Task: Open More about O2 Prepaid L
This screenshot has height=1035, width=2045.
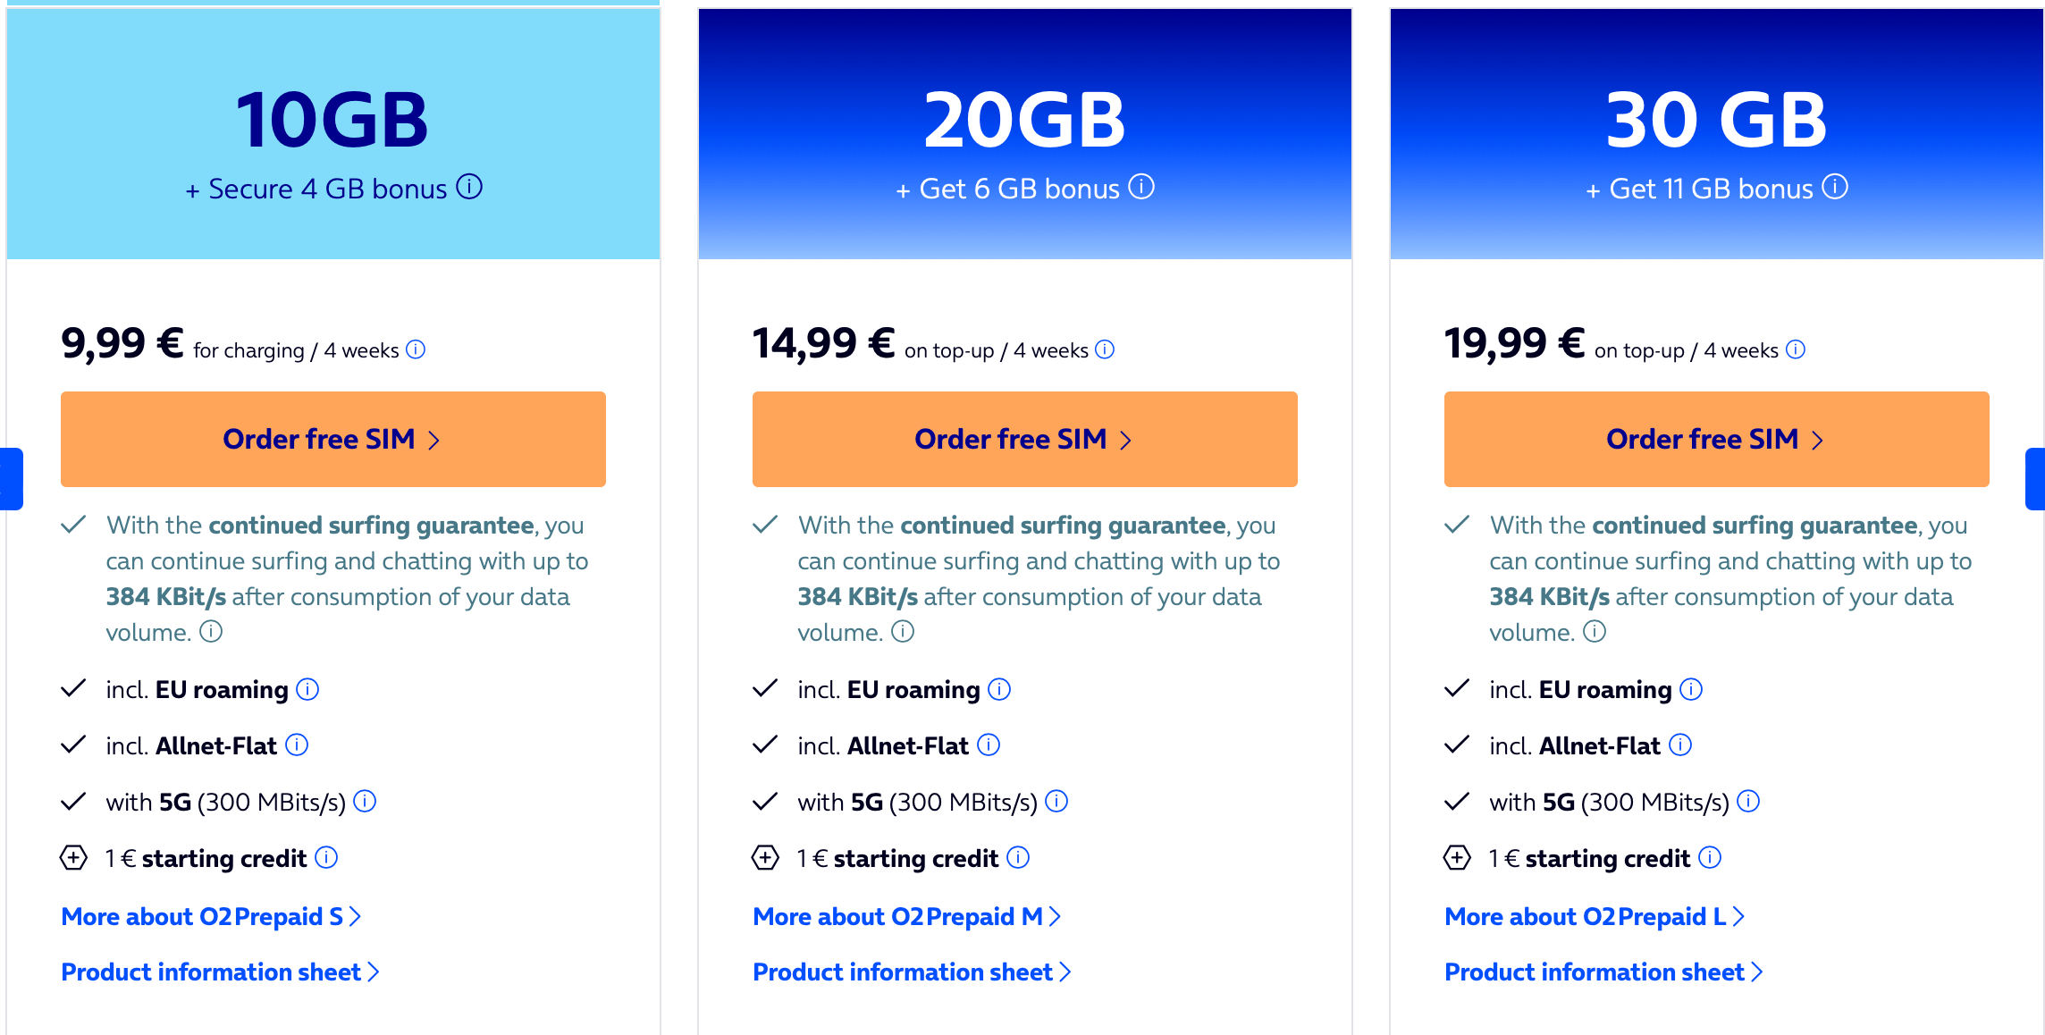Action: pos(1595,916)
